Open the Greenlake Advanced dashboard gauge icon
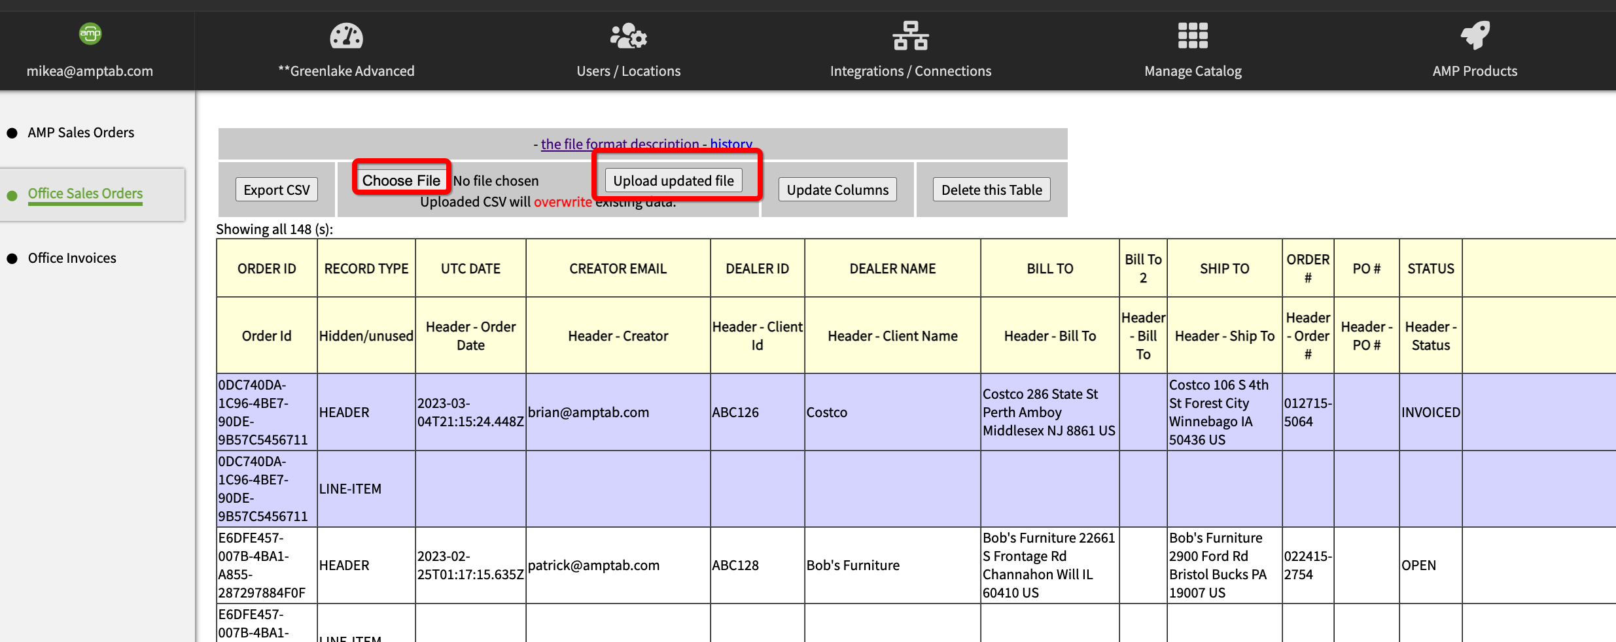1616x642 pixels. point(346,36)
